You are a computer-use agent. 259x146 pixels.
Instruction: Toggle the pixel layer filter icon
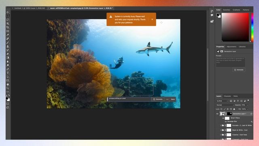[231, 101]
